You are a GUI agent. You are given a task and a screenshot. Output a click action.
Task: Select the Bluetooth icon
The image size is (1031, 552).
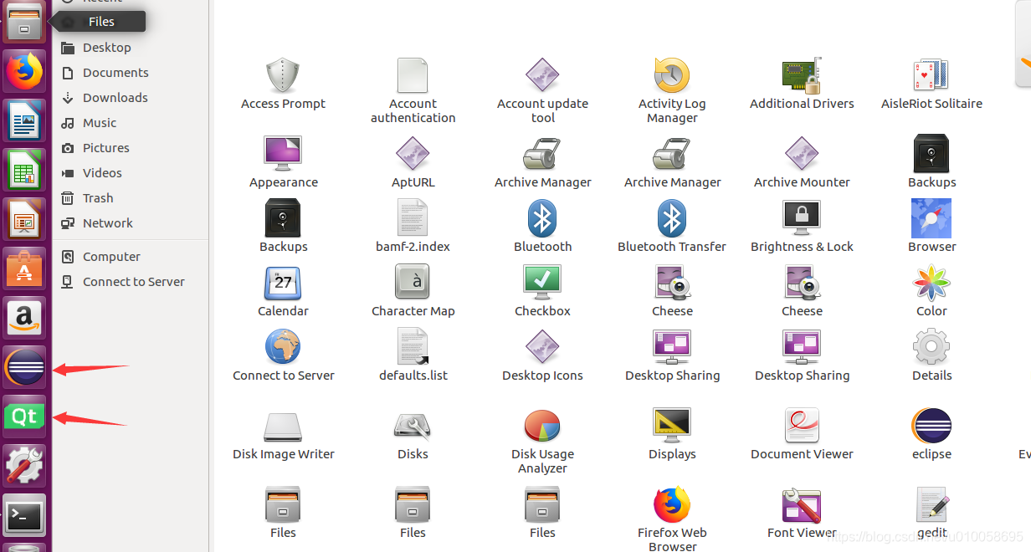(542, 218)
